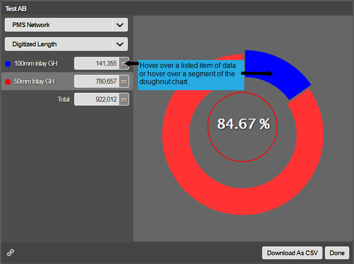
Task: Click the Test AB title bar
Action: coord(176,8)
